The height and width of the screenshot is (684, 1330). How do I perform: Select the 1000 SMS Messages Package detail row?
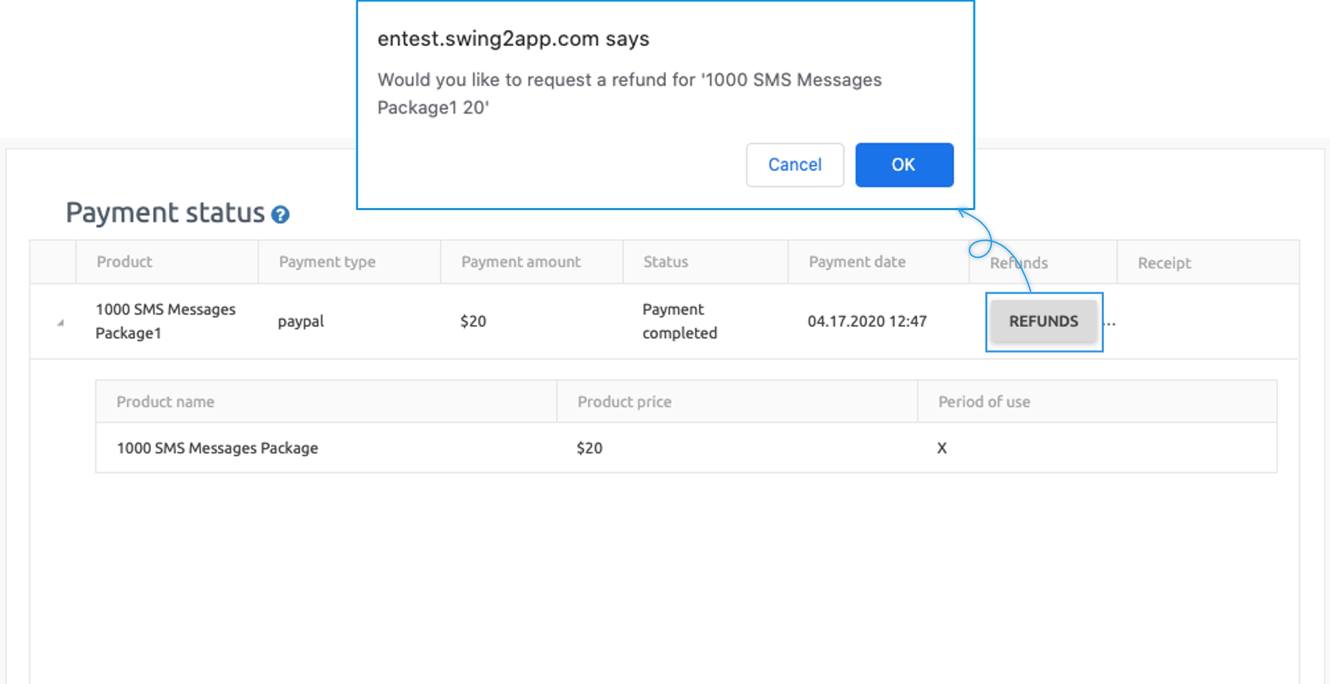click(686, 448)
